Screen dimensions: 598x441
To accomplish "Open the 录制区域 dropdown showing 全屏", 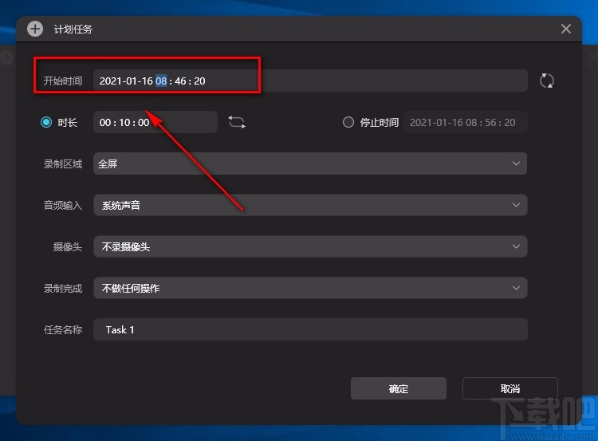I will 310,163.
